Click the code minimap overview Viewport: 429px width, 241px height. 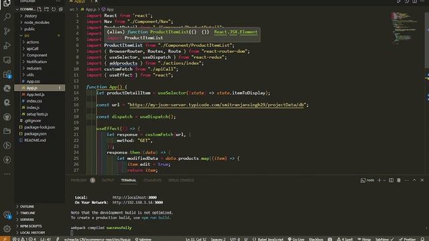coord(404,27)
